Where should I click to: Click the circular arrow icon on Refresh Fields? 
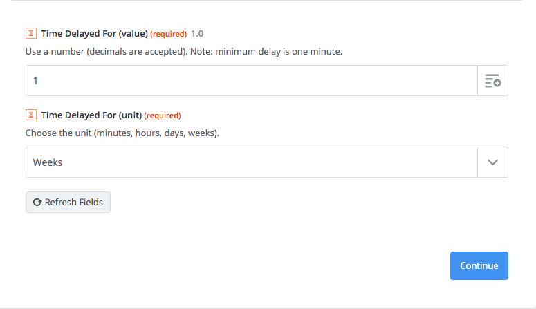[x=37, y=203]
